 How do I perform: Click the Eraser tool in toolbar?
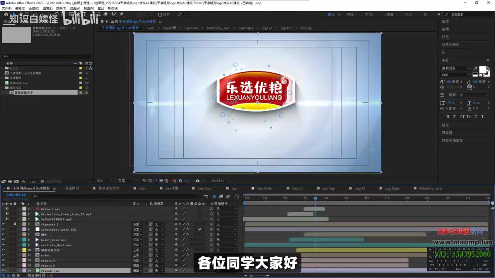[106, 15]
